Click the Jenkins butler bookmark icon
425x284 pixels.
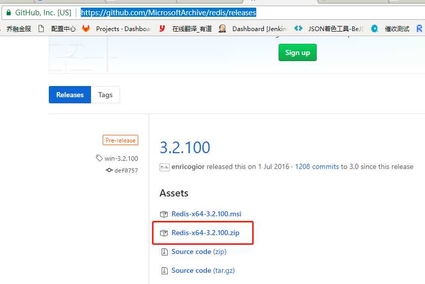tap(222, 29)
